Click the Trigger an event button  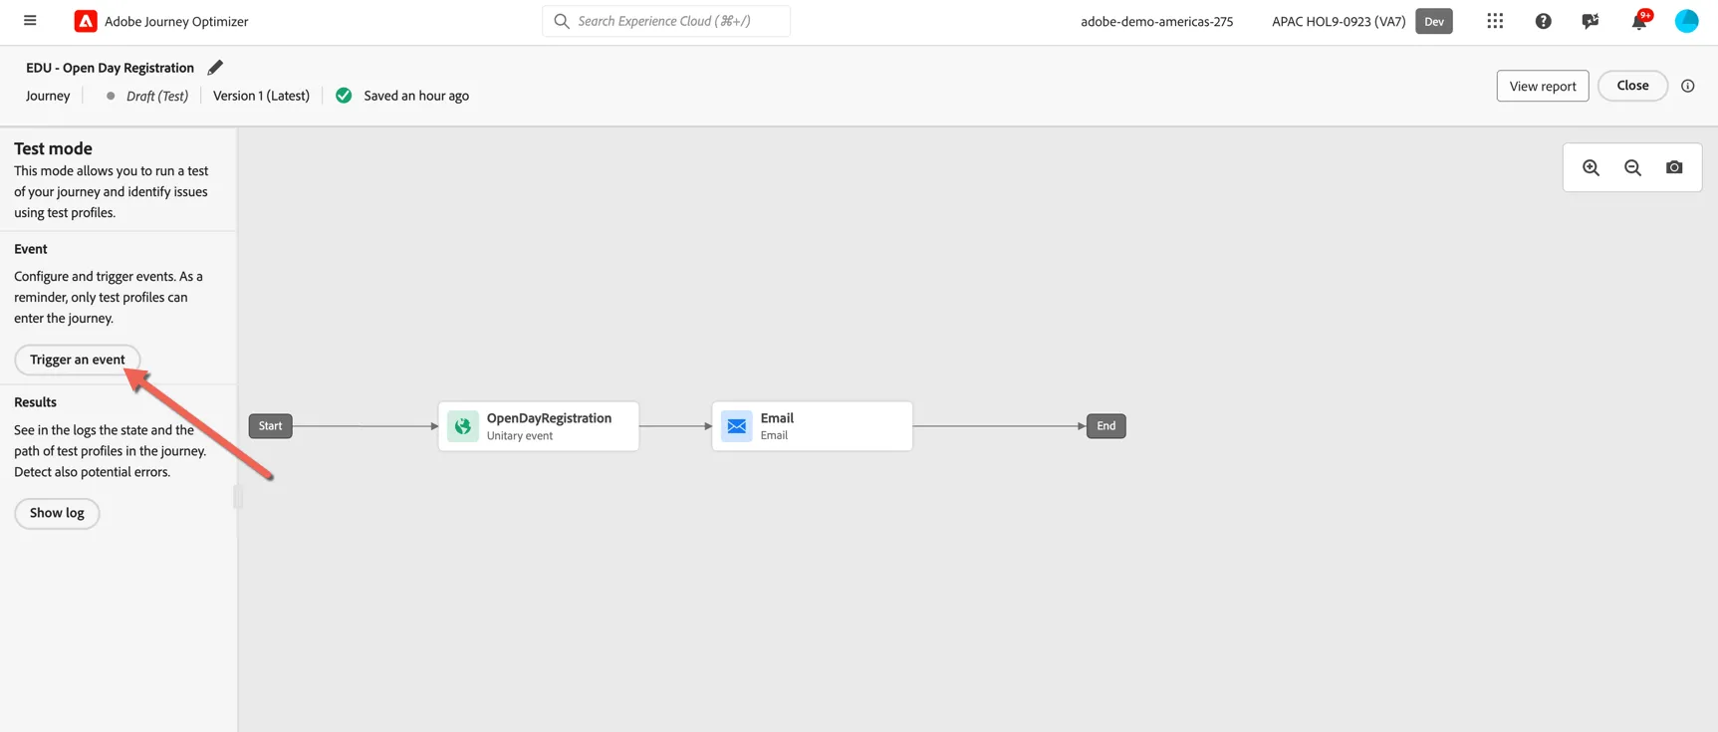click(78, 360)
